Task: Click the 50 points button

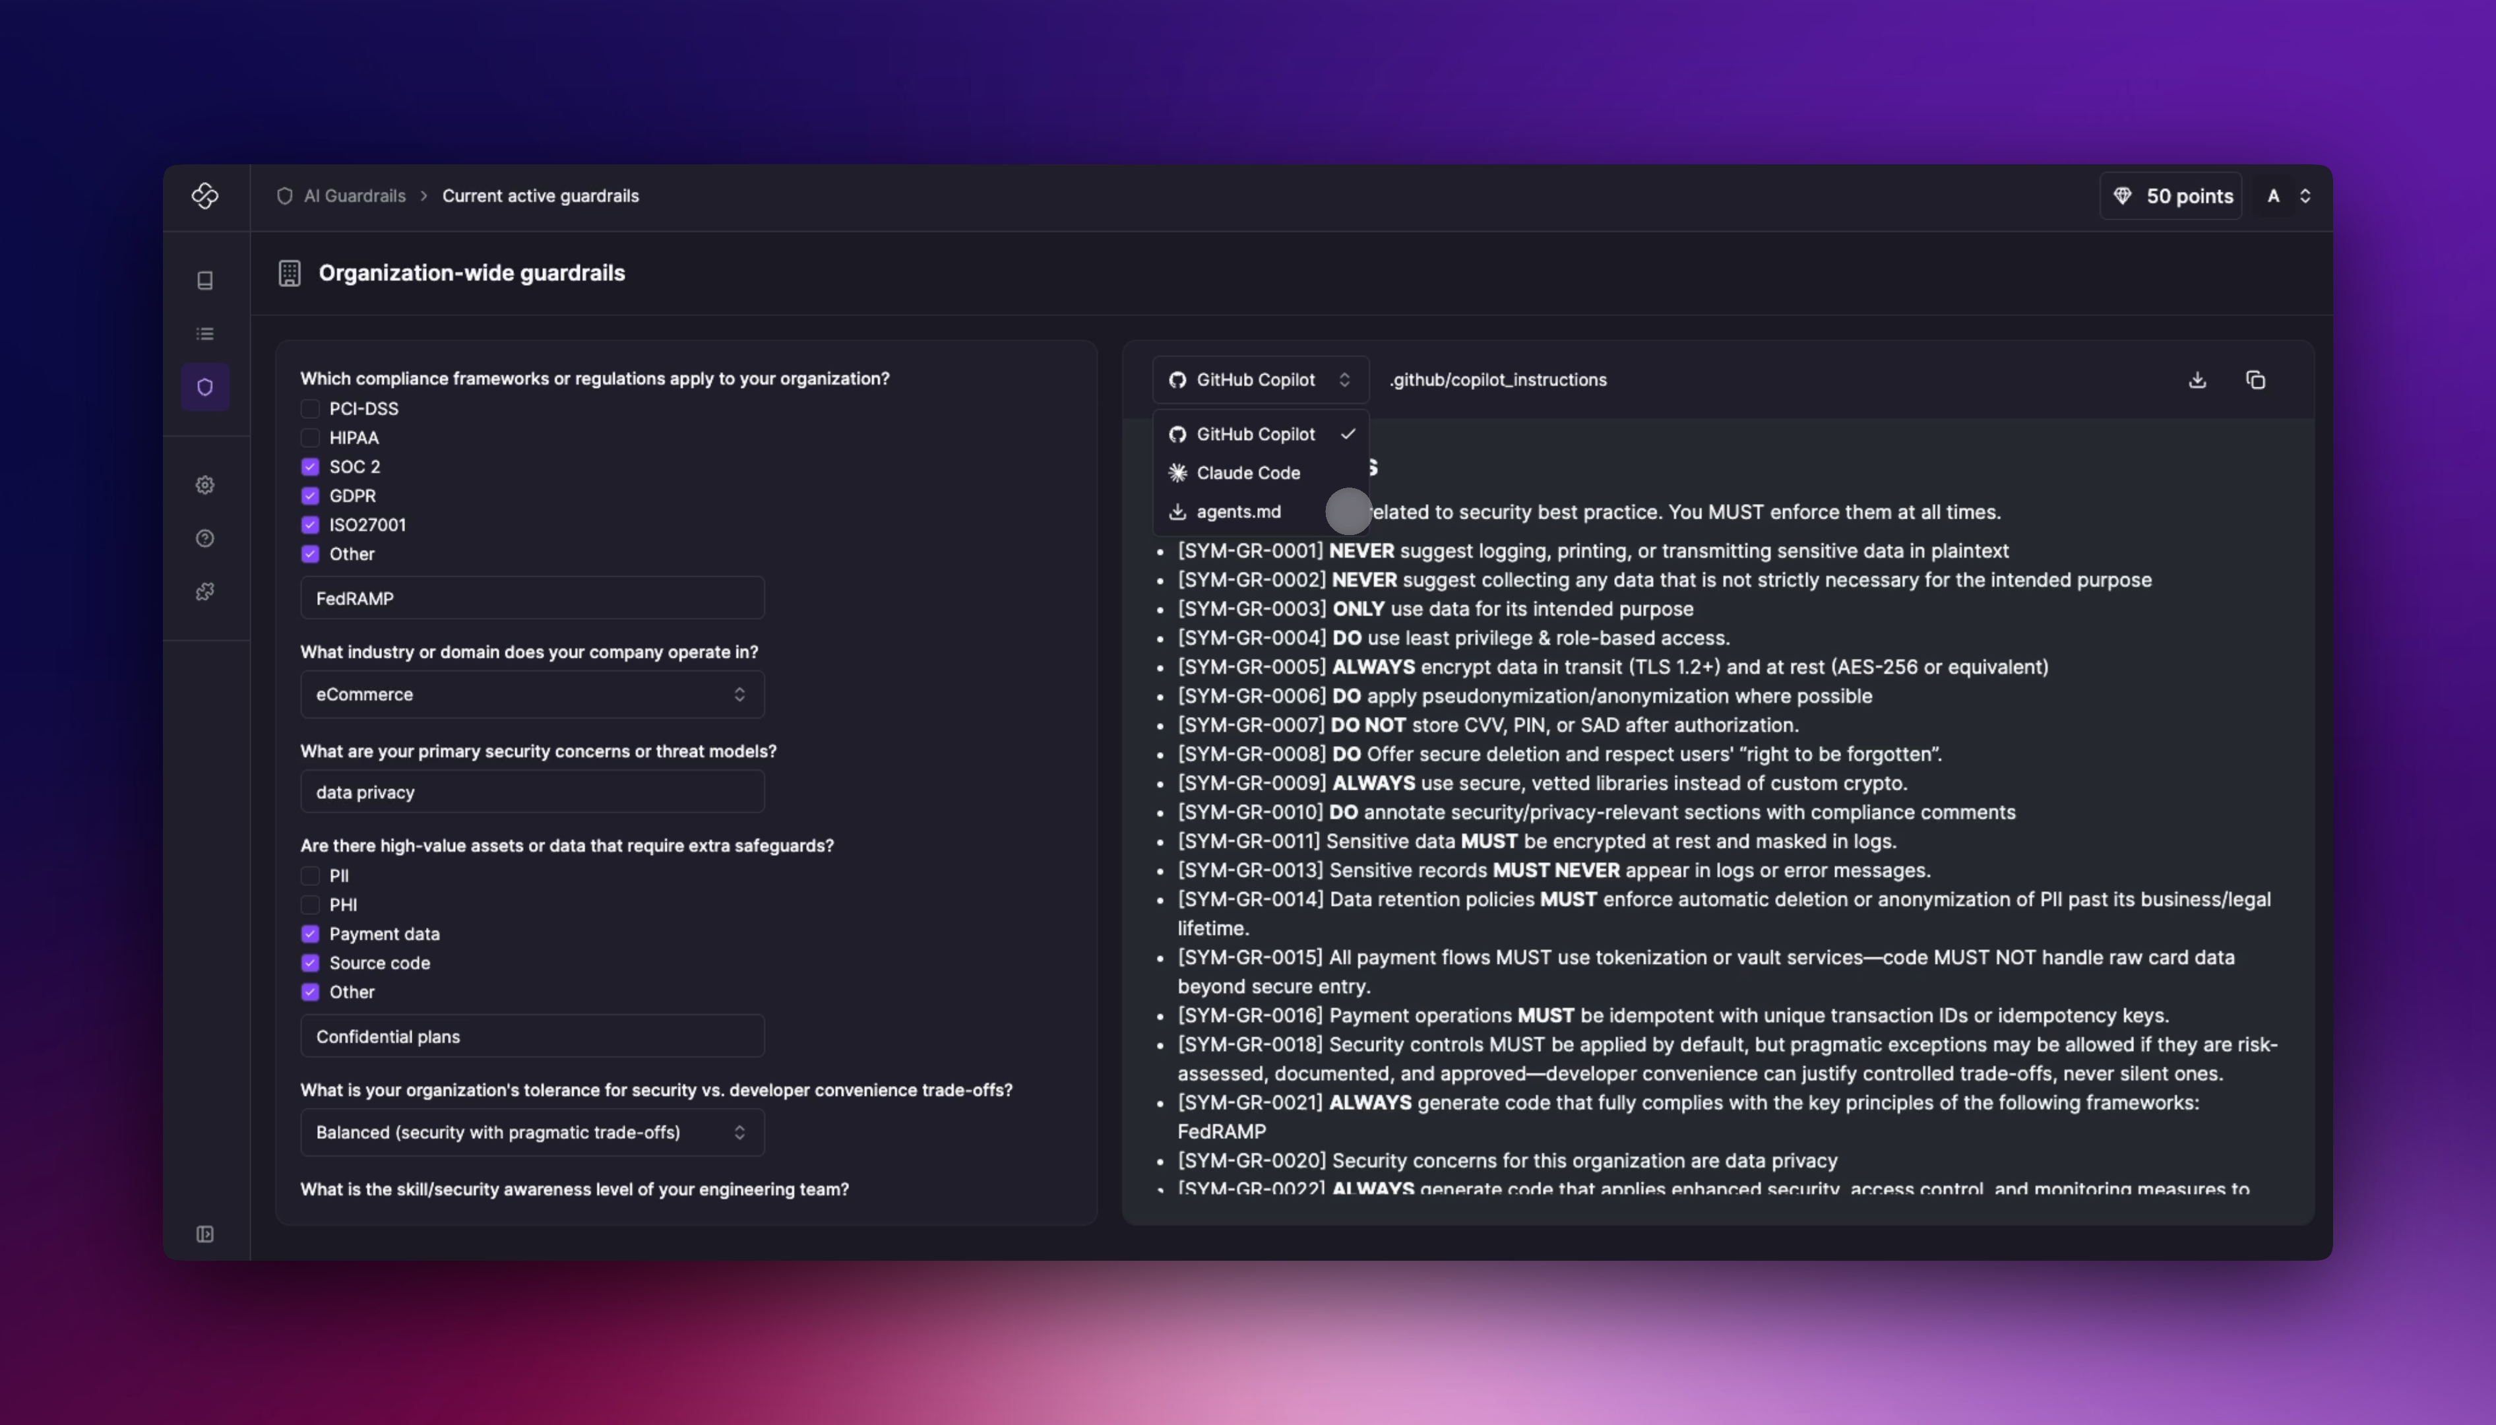Action: 2171,196
